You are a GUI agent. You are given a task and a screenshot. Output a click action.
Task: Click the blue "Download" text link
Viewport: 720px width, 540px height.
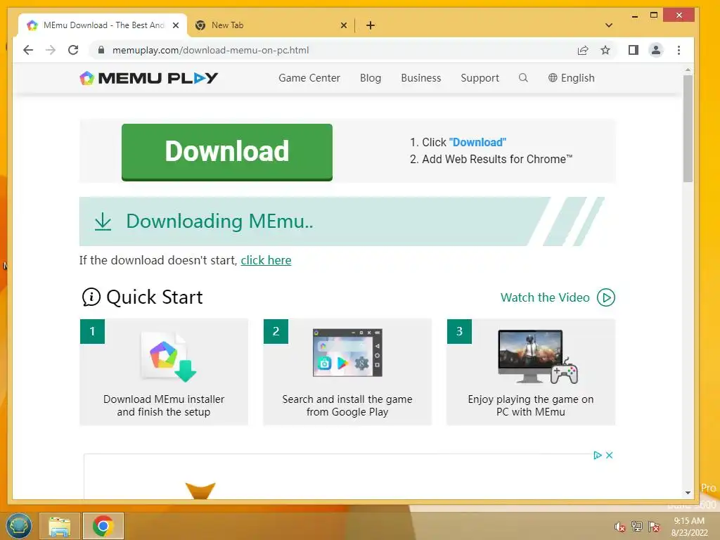(x=477, y=142)
